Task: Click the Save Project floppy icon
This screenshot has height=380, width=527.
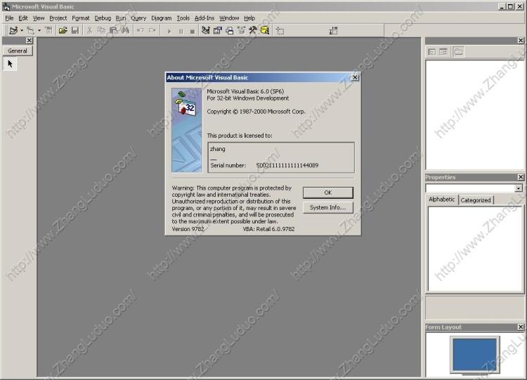Action: 75,31
